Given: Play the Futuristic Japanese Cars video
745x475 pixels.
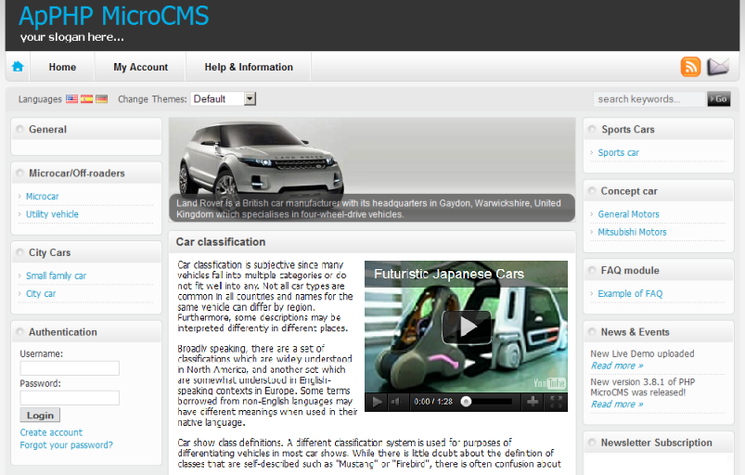Looking at the screenshot, I should pyautogui.click(x=466, y=327).
